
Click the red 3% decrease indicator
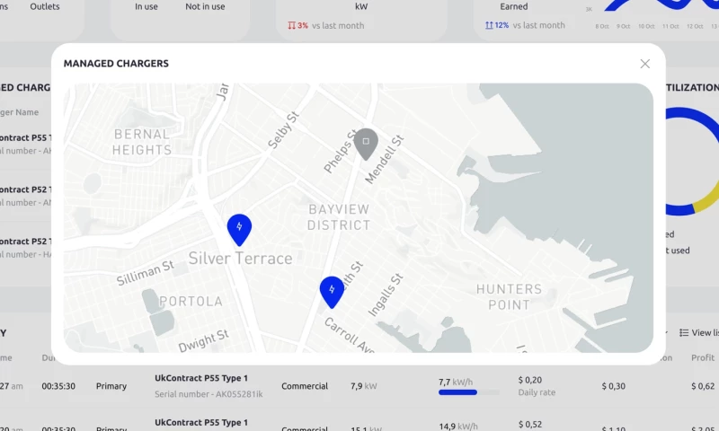pos(297,25)
